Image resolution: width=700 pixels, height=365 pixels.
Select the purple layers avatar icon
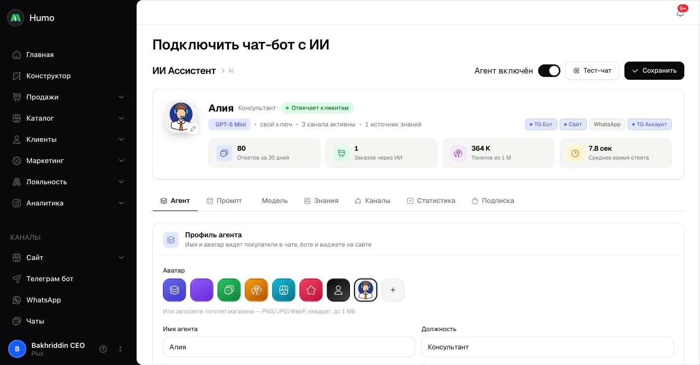tap(174, 290)
